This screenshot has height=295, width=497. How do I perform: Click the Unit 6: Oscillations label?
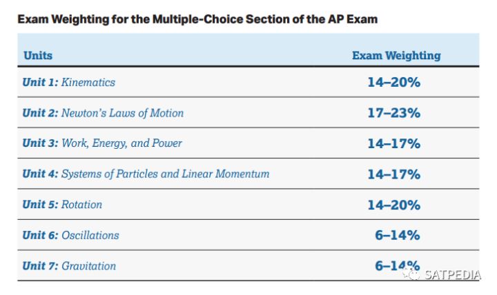pyautogui.click(x=70, y=235)
